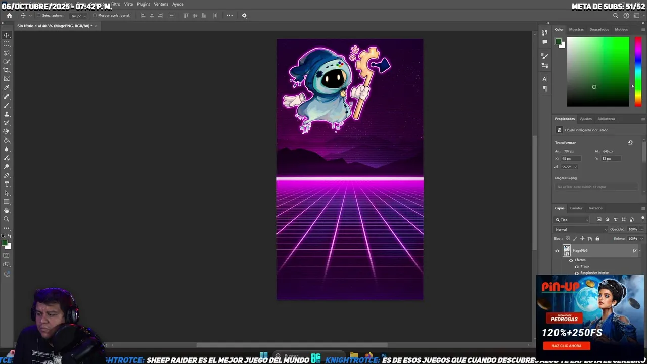Viewport: 647px width, 364px height.
Task: Swap foreground and background colors icon
Action: pos(9,236)
